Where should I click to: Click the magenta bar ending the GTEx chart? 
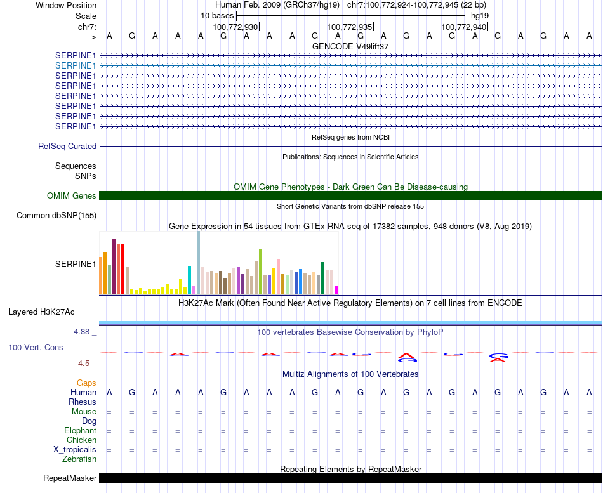pyautogui.click(x=336, y=291)
